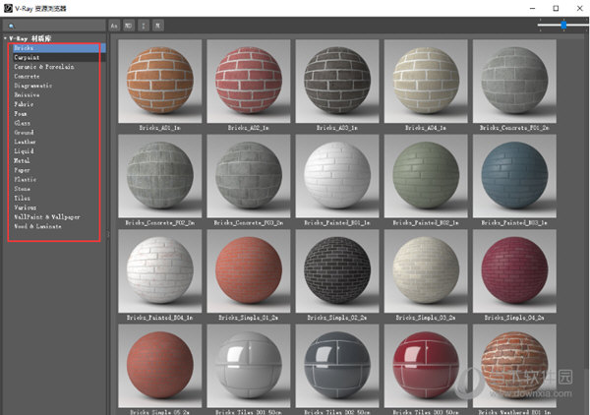590x415 pixels.
Task: Select the Bricks_A01_1m material thumbnail
Action: 158,81
